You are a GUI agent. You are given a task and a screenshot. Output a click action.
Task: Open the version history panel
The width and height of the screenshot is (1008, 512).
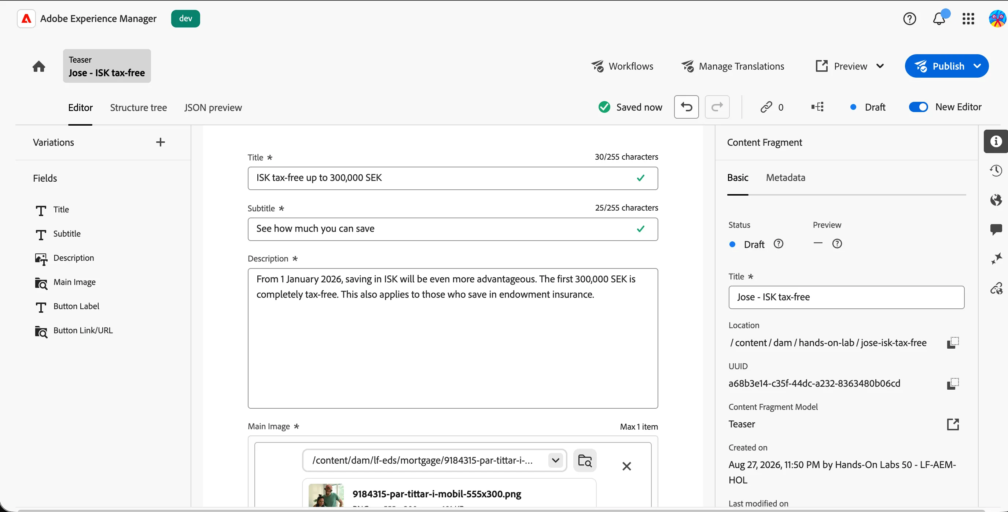coord(996,170)
